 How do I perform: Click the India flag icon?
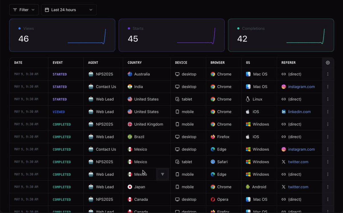[130, 87]
